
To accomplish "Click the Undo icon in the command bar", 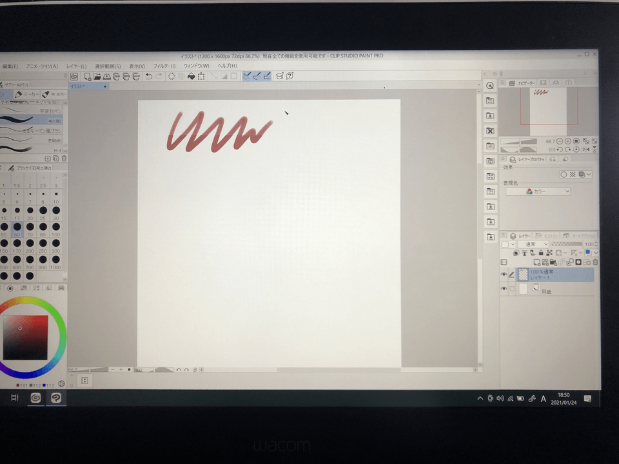I will (148, 76).
